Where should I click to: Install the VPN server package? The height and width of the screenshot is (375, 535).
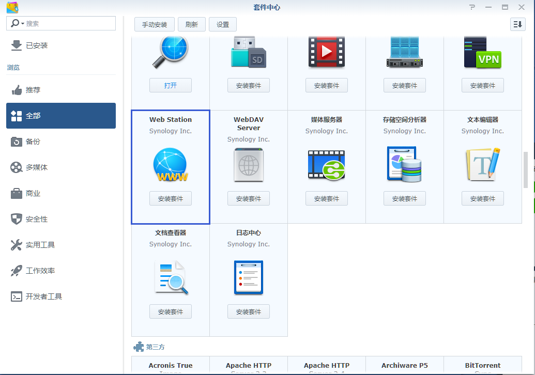pyautogui.click(x=483, y=85)
